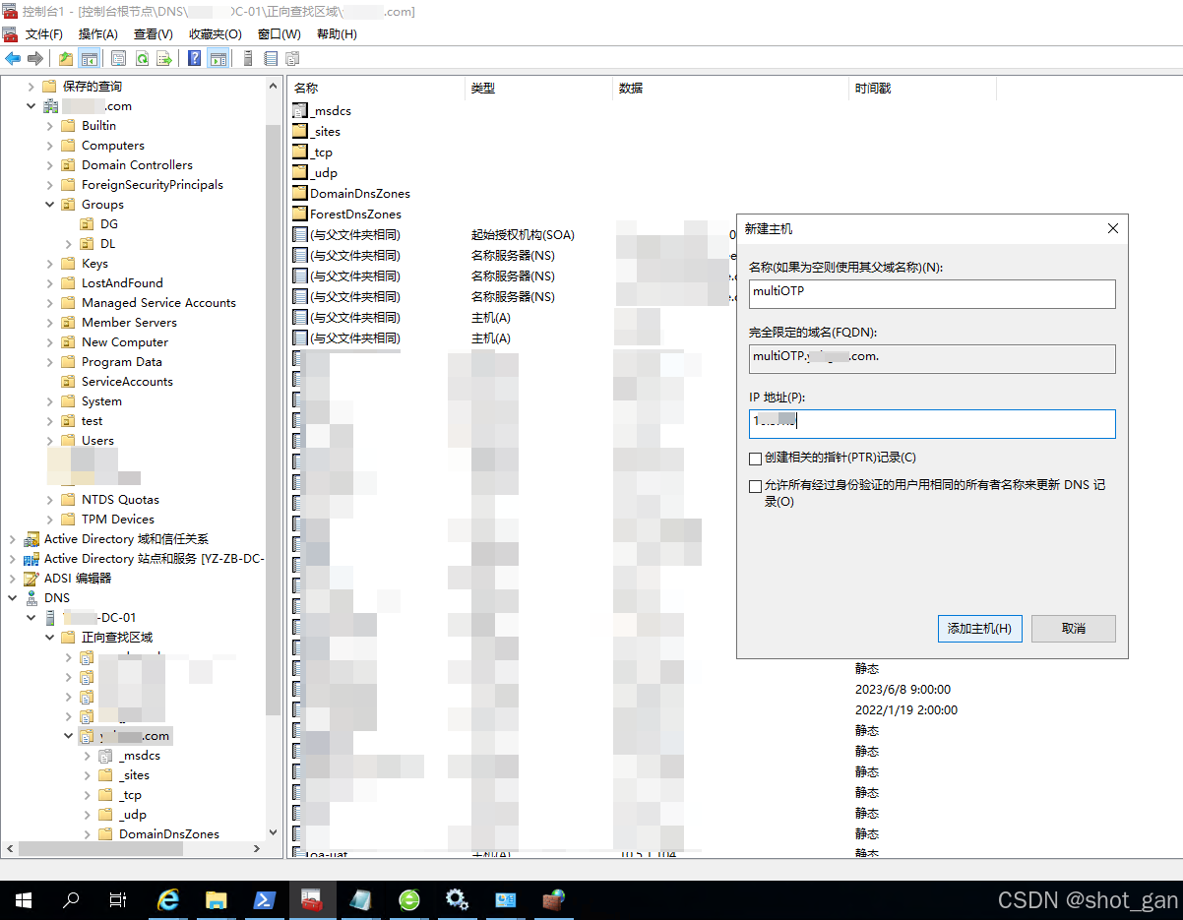
Task: Select the DNS node icon in tree
Action: pos(31,598)
